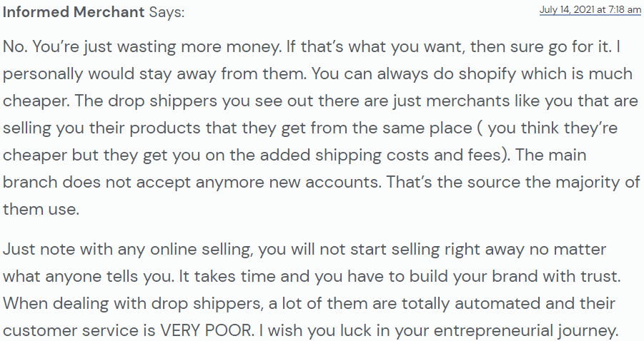
Task: Open the July 14, 2021 timestamp permalink
Action: [590, 10]
